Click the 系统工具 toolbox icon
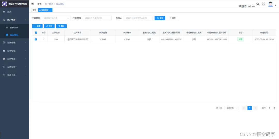Image resolution: width=279 pixels, height=139 pixels. click(4, 75)
